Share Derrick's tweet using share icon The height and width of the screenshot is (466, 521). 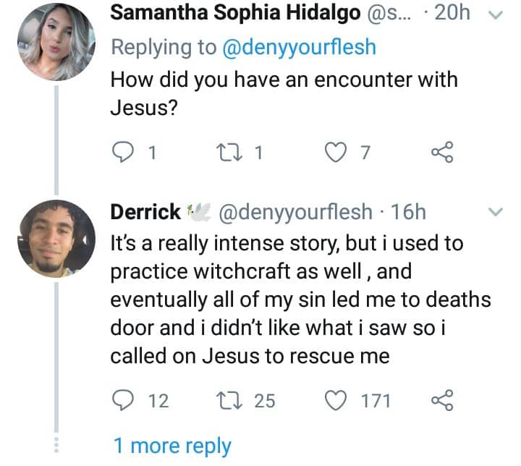(441, 400)
